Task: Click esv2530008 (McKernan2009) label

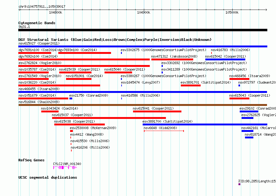Action: [x=93, y=128]
